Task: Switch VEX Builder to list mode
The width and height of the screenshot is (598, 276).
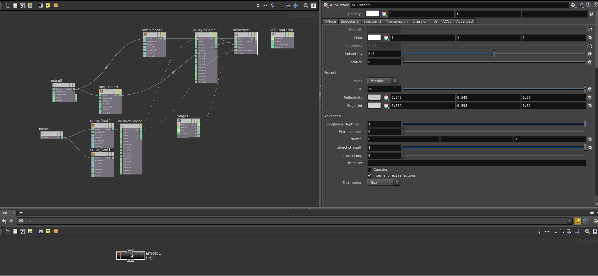Action: pos(15,5)
